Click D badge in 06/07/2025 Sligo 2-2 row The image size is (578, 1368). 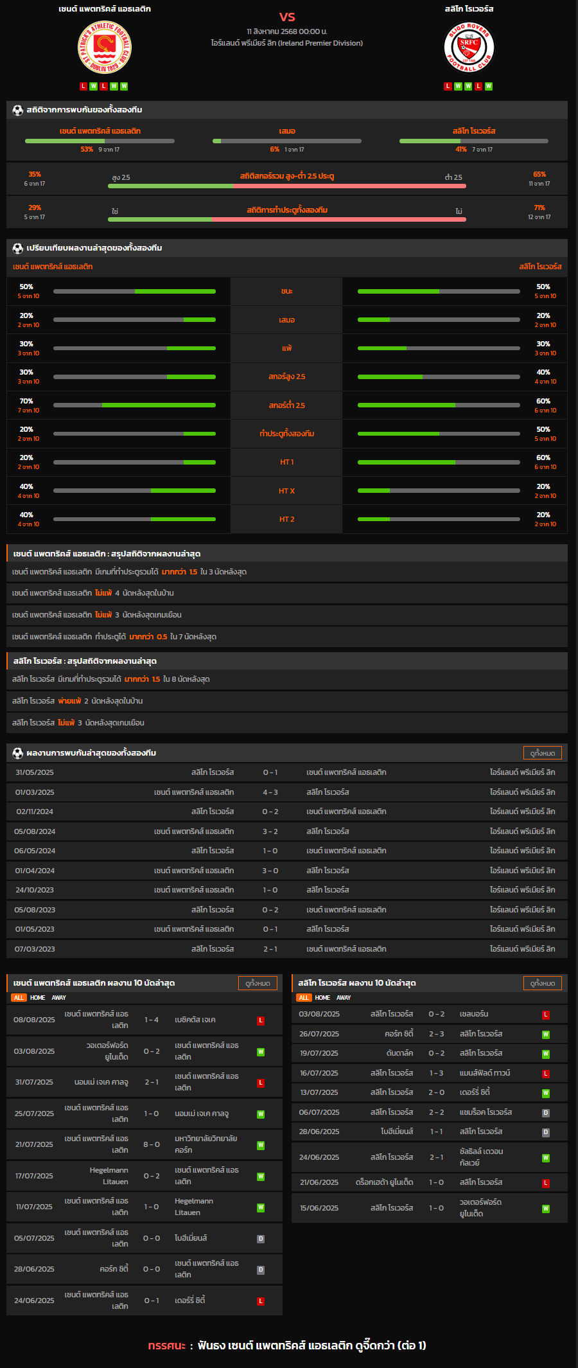(546, 1113)
